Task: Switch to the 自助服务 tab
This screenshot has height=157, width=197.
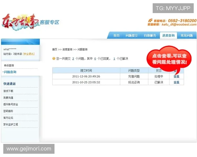Action: [x=150, y=35]
